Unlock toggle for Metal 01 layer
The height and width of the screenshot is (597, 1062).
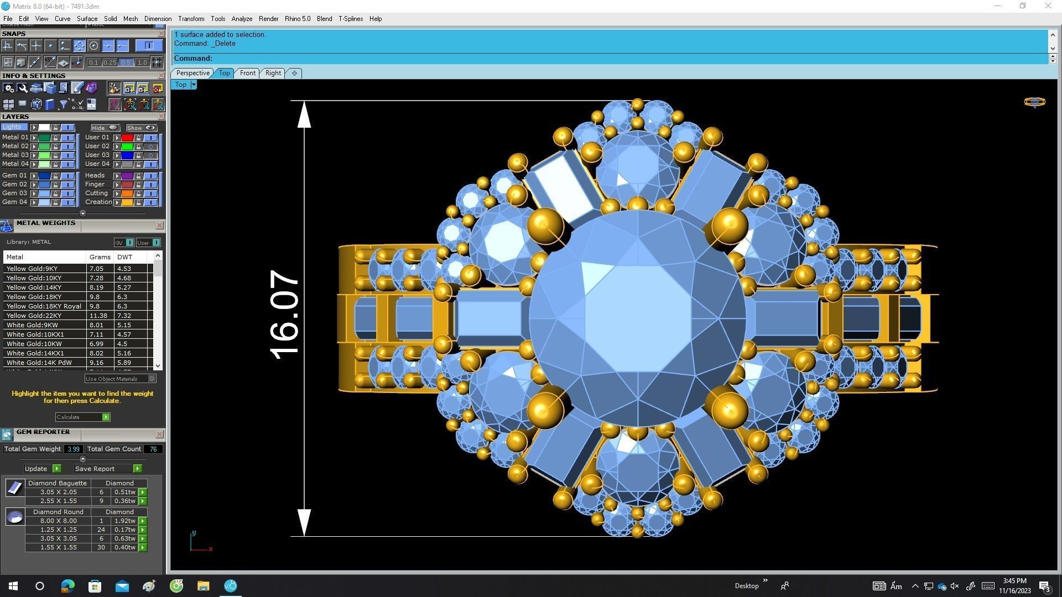55,138
